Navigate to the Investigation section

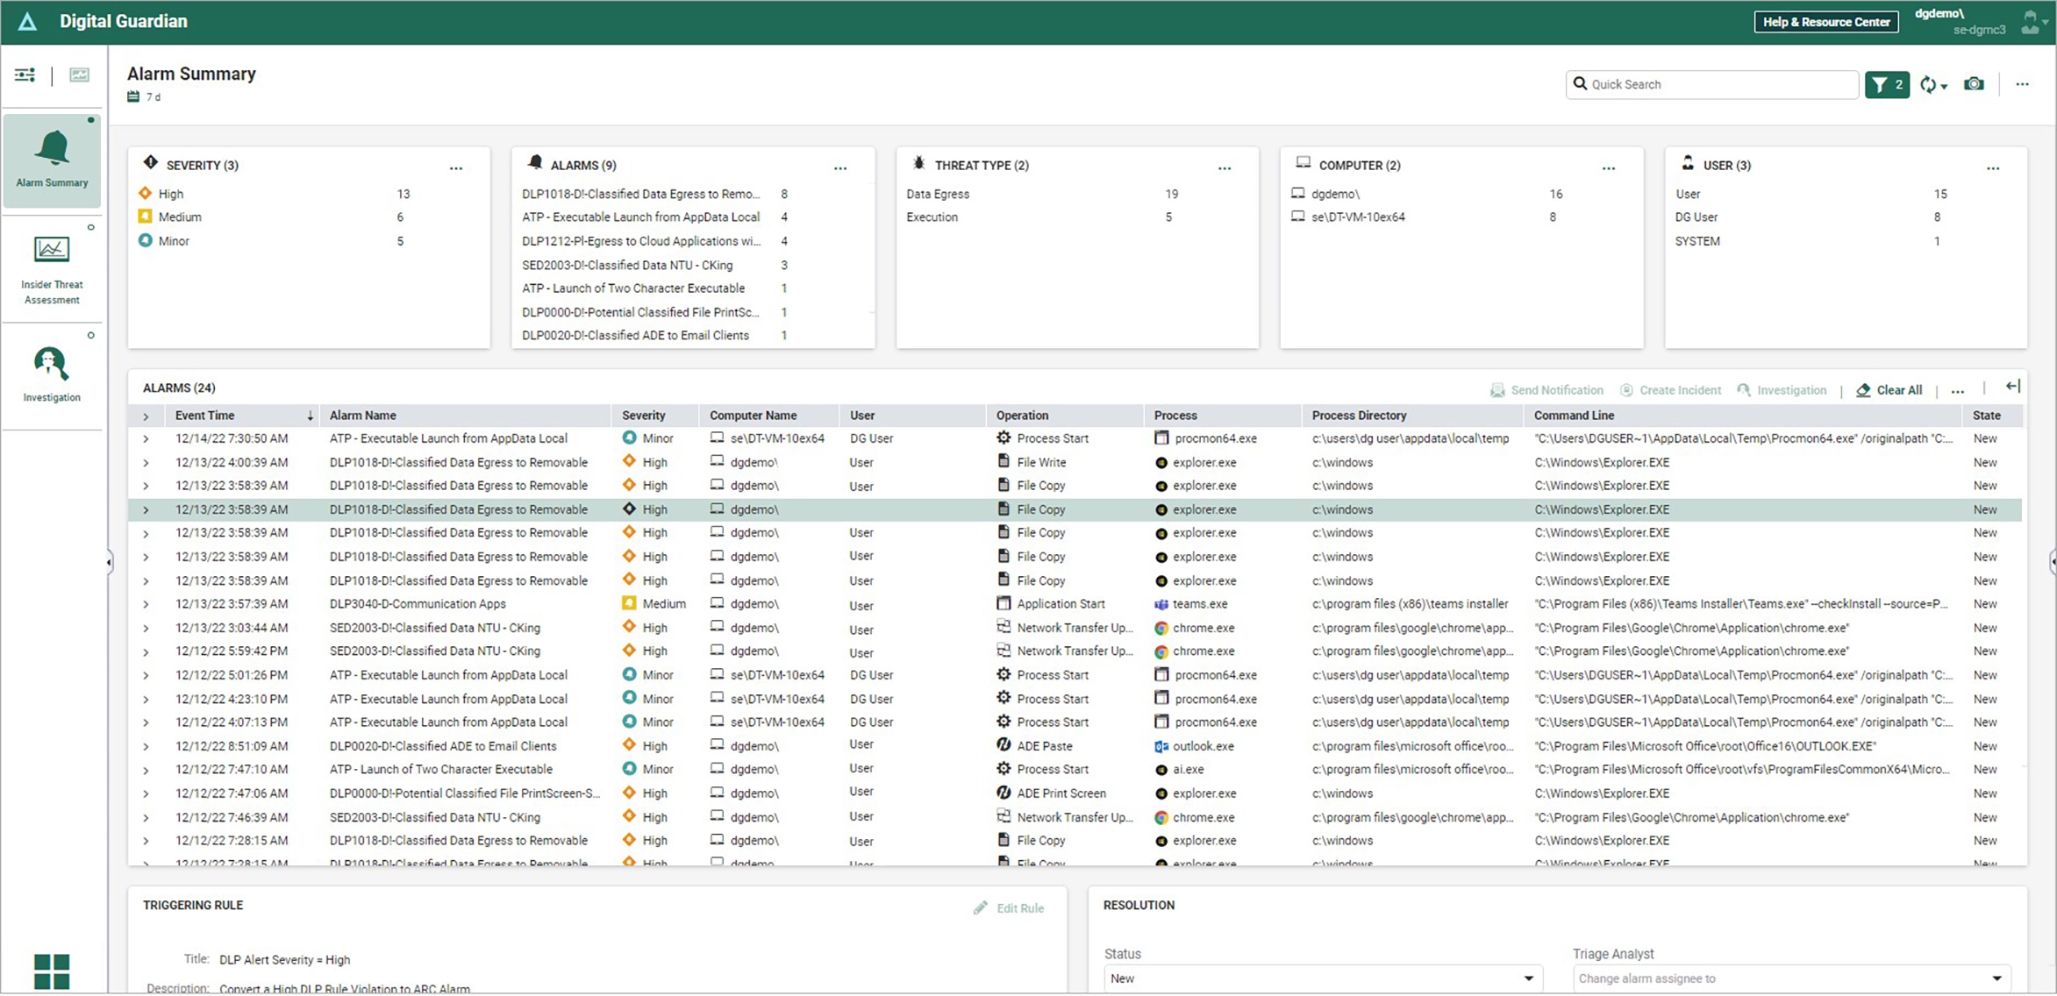tap(51, 373)
